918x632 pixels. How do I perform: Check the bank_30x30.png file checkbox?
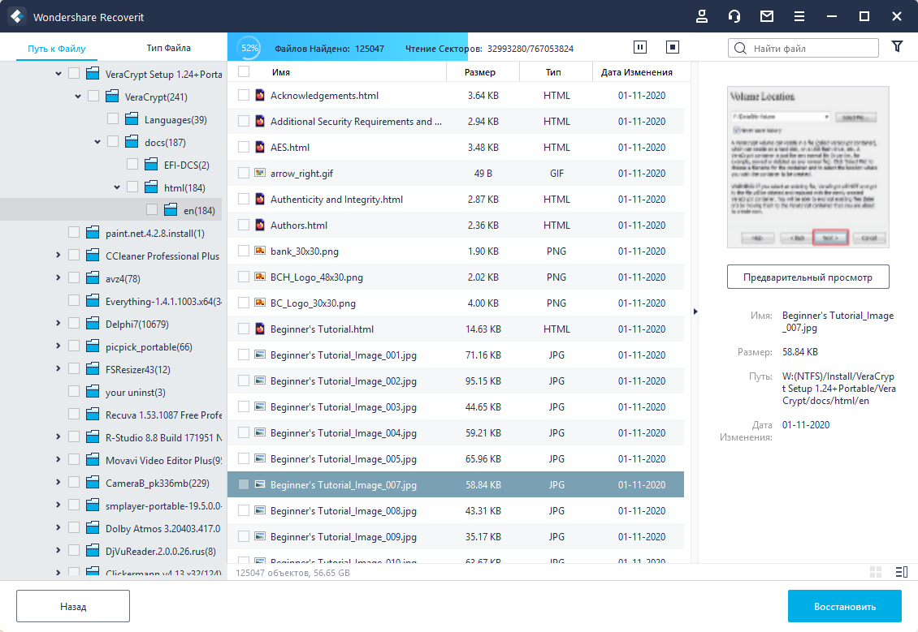244,251
